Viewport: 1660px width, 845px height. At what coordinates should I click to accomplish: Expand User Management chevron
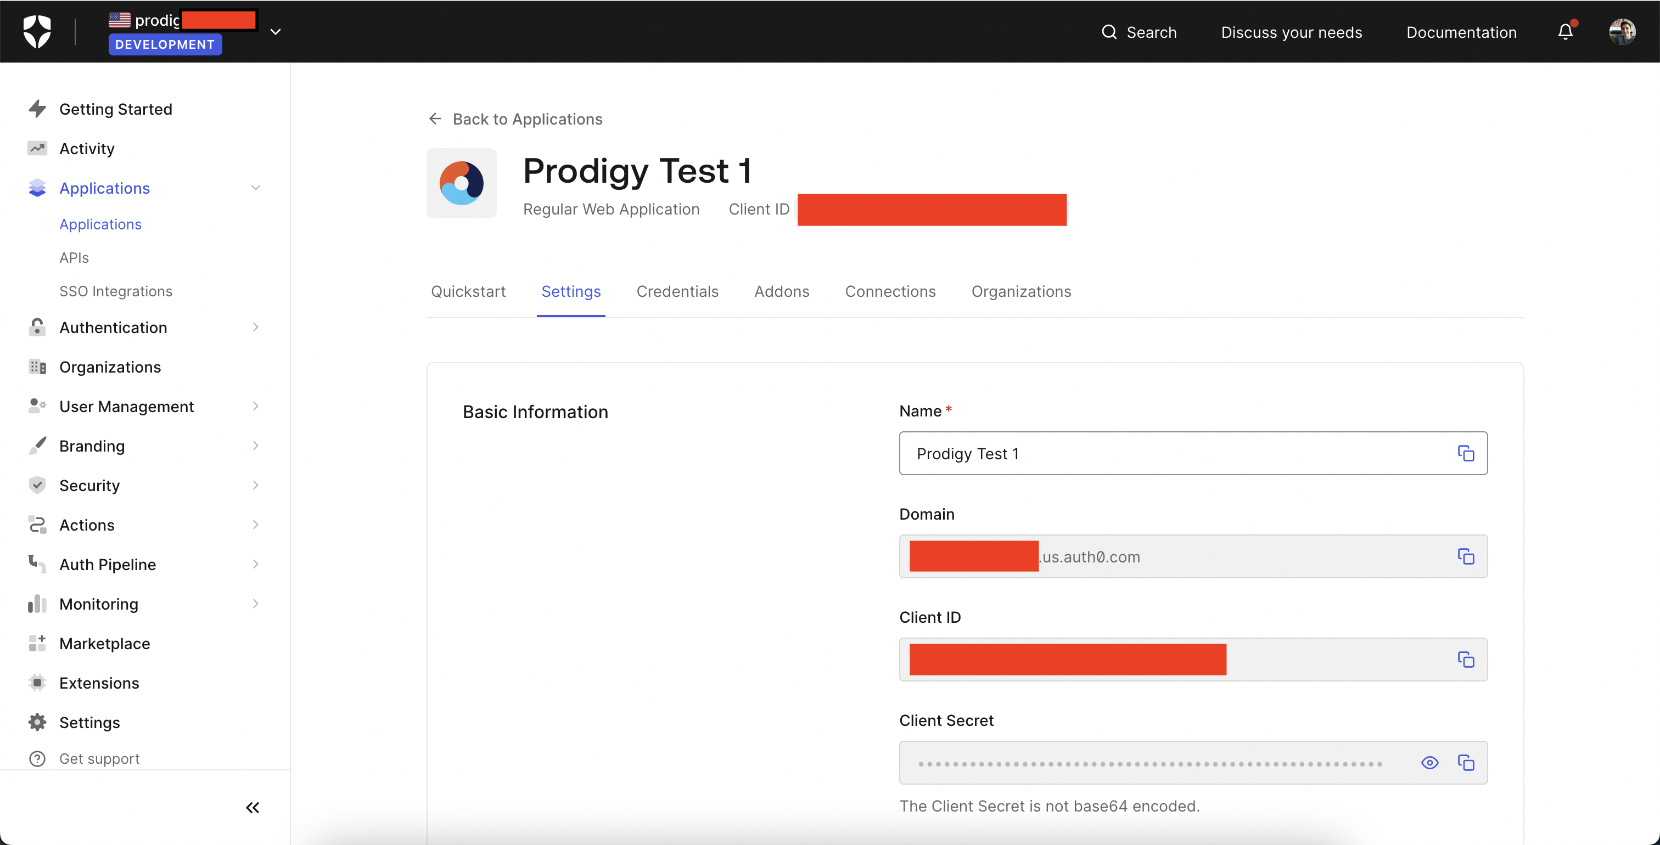tap(255, 407)
